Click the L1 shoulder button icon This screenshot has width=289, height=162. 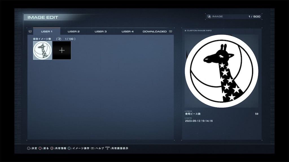(30, 31)
